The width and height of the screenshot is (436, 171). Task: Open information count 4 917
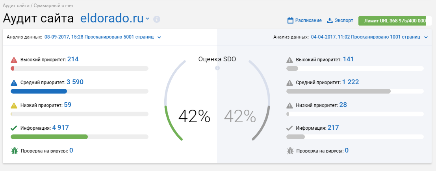tap(60, 127)
